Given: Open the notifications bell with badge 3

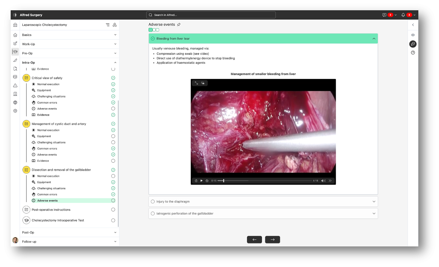Looking at the screenshot, I should (403, 15).
